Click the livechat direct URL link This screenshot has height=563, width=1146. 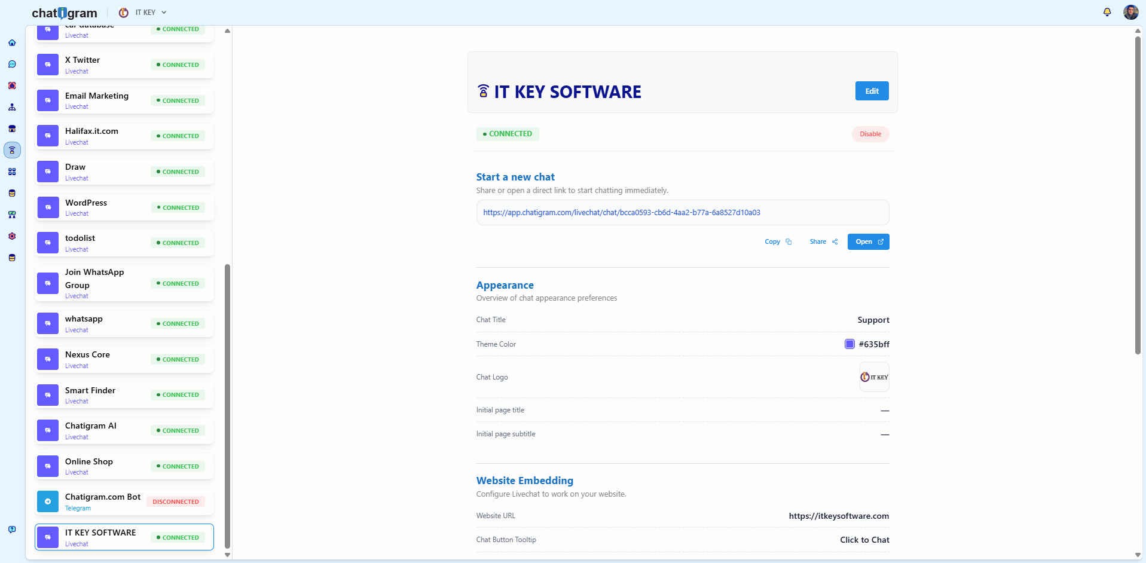pyautogui.click(x=622, y=213)
